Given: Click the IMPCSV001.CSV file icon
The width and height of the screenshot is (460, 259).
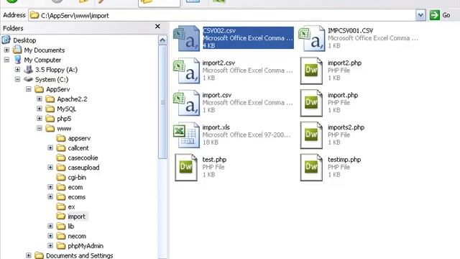Looking at the screenshot, I should tap(312, 38).
